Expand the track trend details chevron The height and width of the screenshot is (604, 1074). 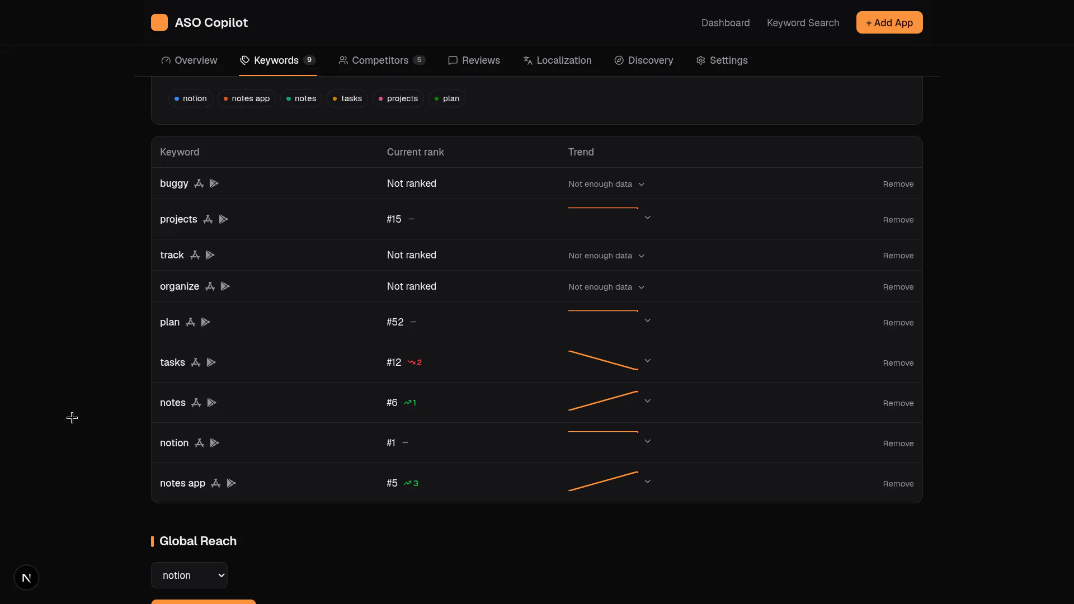[642, 256]
